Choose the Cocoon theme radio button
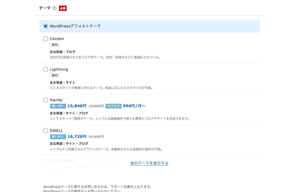Viewport: 303px width, 192px height. pyautogui.click(x=46, y=39)
